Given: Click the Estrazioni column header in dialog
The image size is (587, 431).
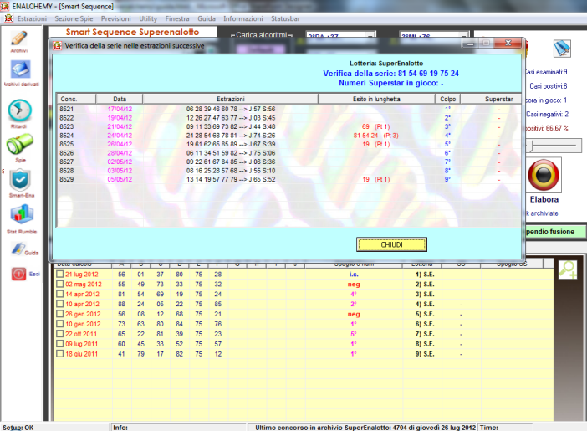Looking at the screenshot, I should pyautogui.click(x=230, y=99).
